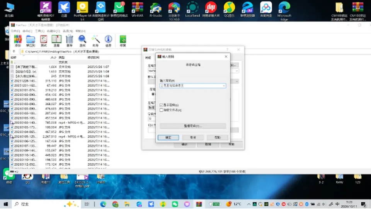Toggle the Encrypt file names (加密文件名) checkbox

(162, 110)
